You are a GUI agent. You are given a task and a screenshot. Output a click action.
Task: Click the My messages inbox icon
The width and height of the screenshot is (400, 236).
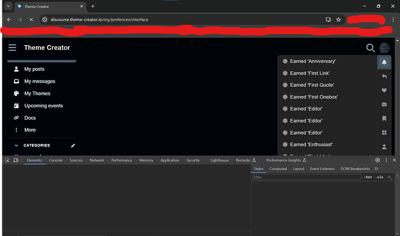pos(16,81)
